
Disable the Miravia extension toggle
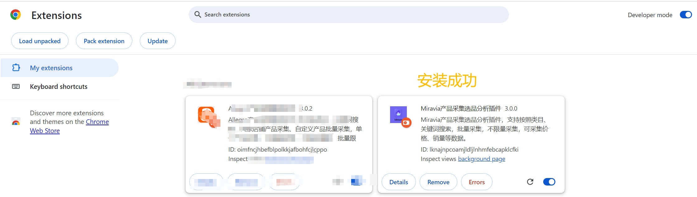(x=549, y=182)
